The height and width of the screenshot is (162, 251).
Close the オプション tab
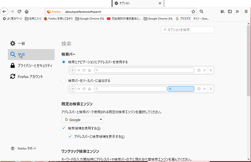(160, 3)
